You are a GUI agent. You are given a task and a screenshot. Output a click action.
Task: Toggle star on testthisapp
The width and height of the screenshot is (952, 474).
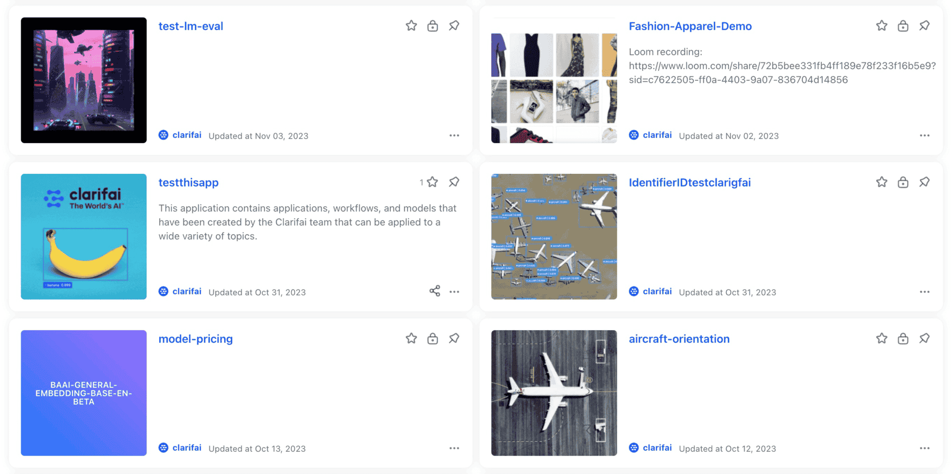pyautogui.click(x=433, y=182)
